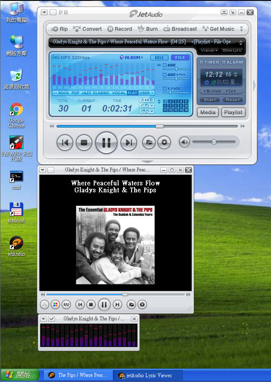This screenshot has width=271, height=382.
Task: Select the FLAT equalizer preset
Action: point(132,93)
